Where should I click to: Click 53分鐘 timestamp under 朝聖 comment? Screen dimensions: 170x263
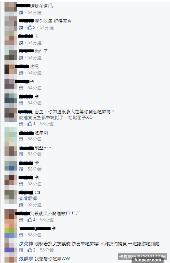tap(35, 154)
